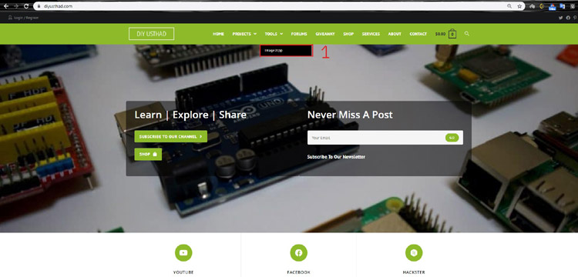Click the Google Translate extension icon
The image size is (578, 277).
coord(562,6)
